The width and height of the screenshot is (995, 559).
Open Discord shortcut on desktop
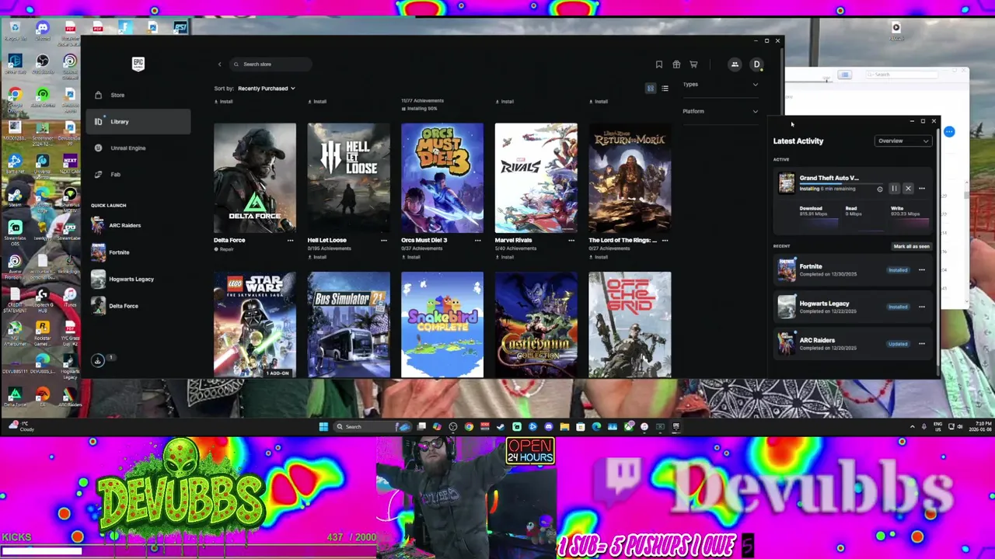click(42, 31)
